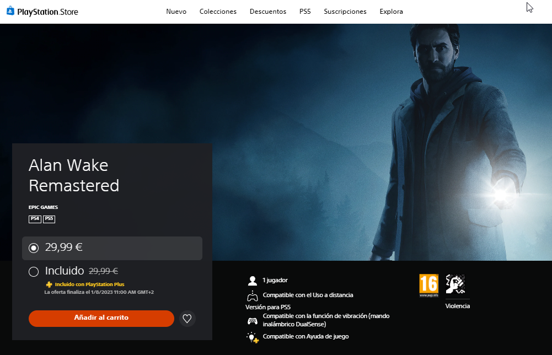Click the offer end date text
Screen dimensions: 552x355
tap(99, 292)
